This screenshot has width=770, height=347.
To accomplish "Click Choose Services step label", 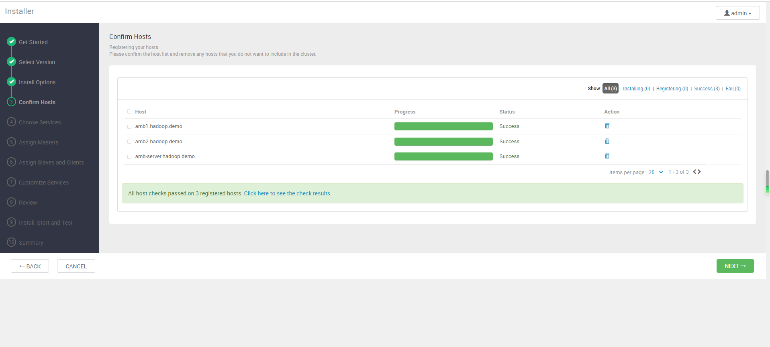I will [40, 122].
